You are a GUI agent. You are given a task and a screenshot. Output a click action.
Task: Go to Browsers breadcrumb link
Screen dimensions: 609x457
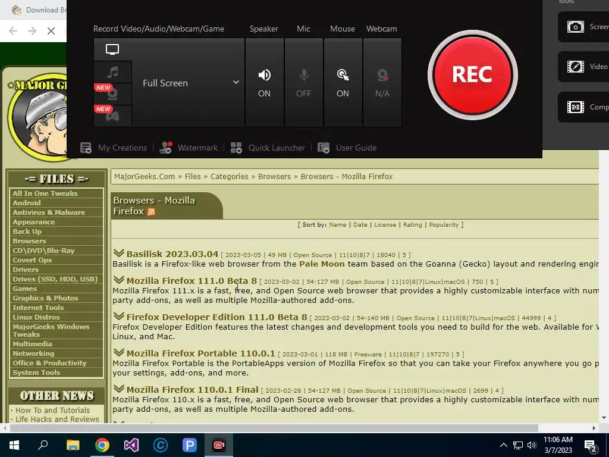pos(274,176)
